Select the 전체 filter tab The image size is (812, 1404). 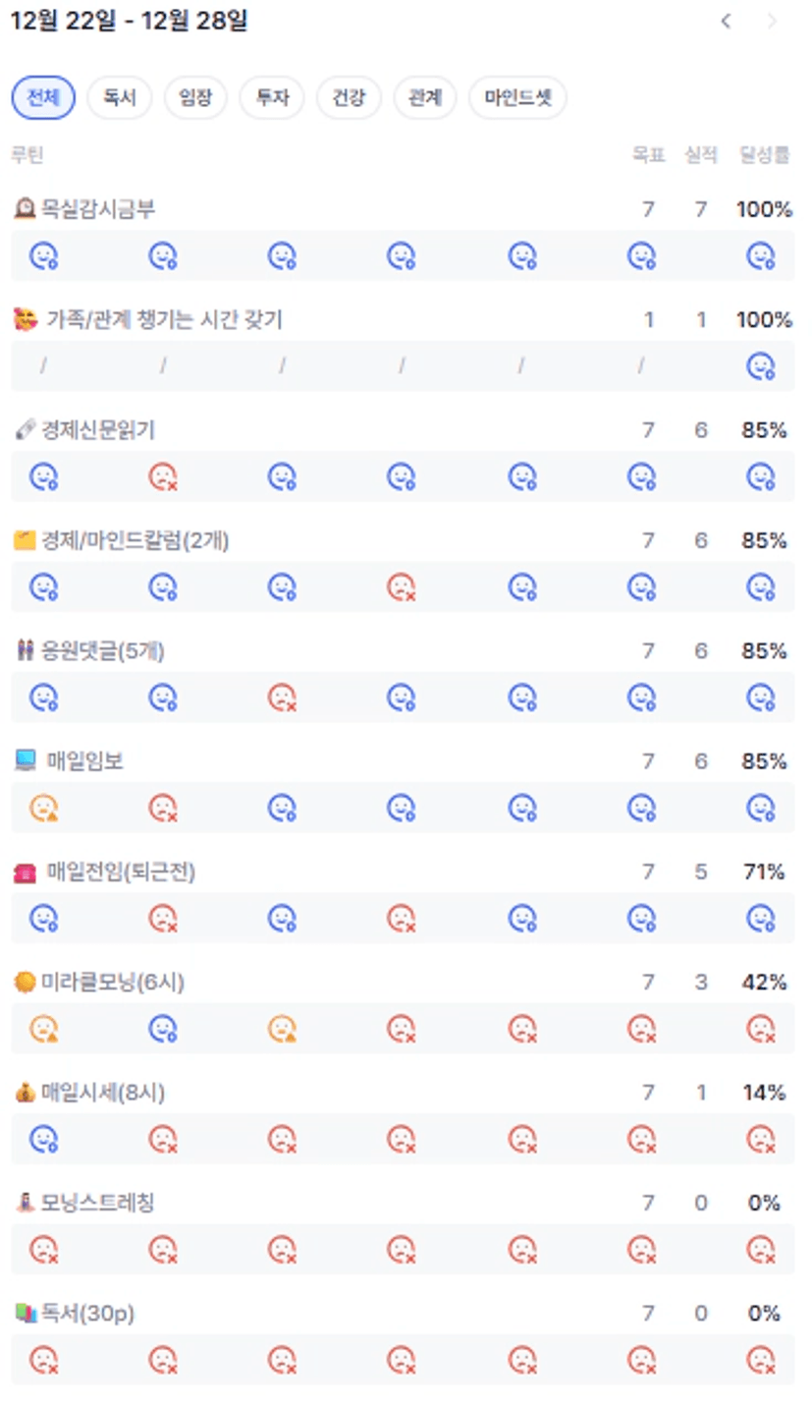42,97
